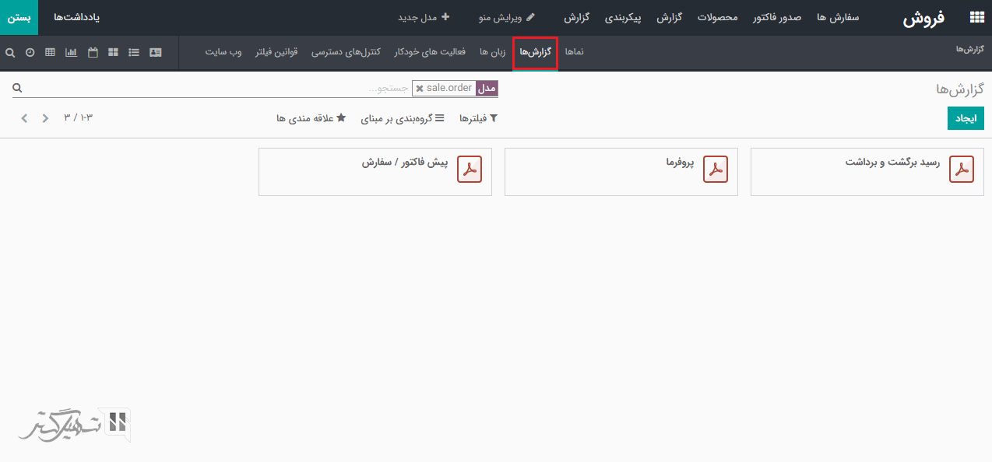Click the pager counter ۱-۳ / ۳

(79, 118)
